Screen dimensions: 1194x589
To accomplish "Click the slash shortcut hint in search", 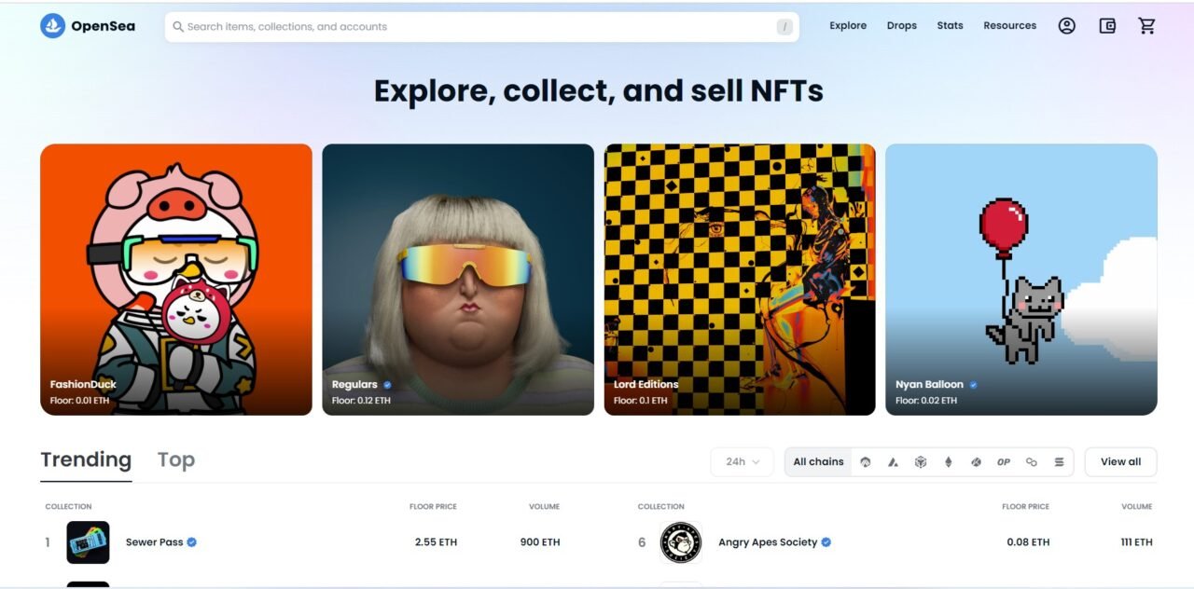I will coord(784,27).
